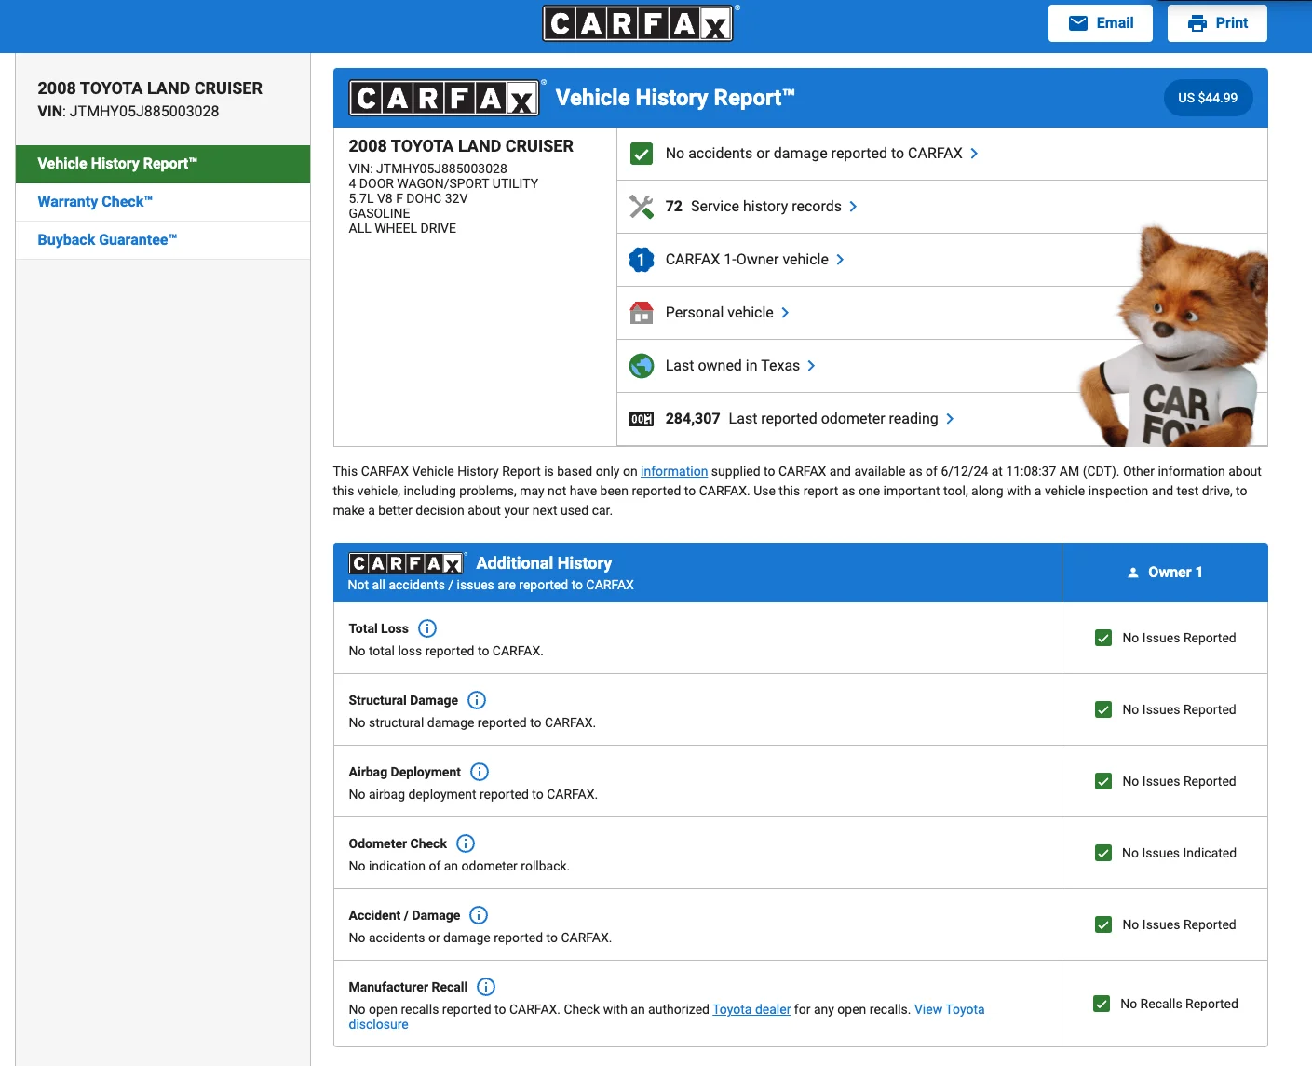The height and width of the screenshot is (1066, 1312).
Task: Expand chevron after CARFAX 1-Owner vehicle
Action: [840, 260]
